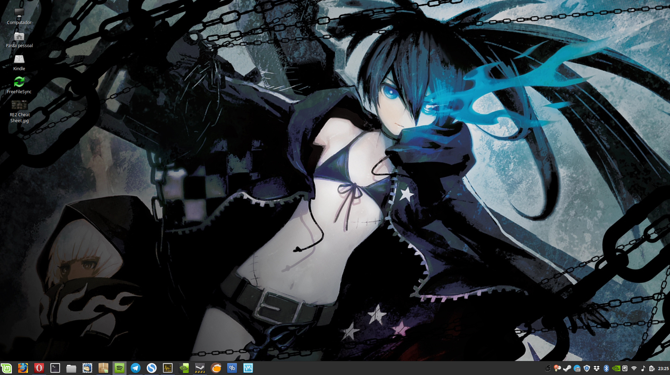Open the Files folder launcher

click(x=71, y=368)
